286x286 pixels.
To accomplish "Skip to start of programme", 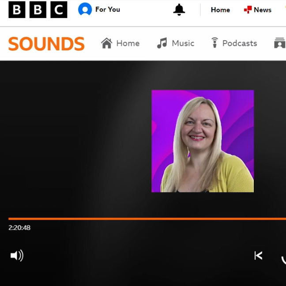I will click(258, 256).
